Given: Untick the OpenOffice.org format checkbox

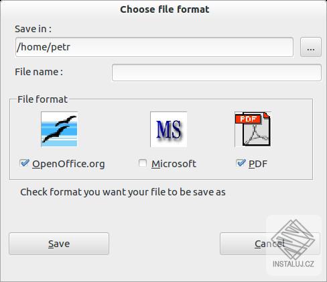Looking at the screenshot, I should 24,163.
